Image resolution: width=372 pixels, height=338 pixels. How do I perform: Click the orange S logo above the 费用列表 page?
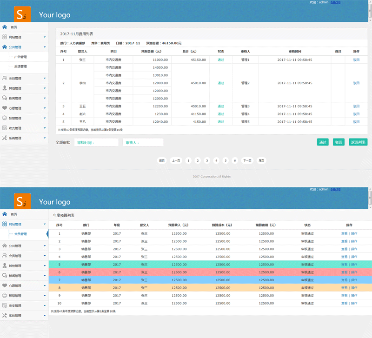click(22, 14)
